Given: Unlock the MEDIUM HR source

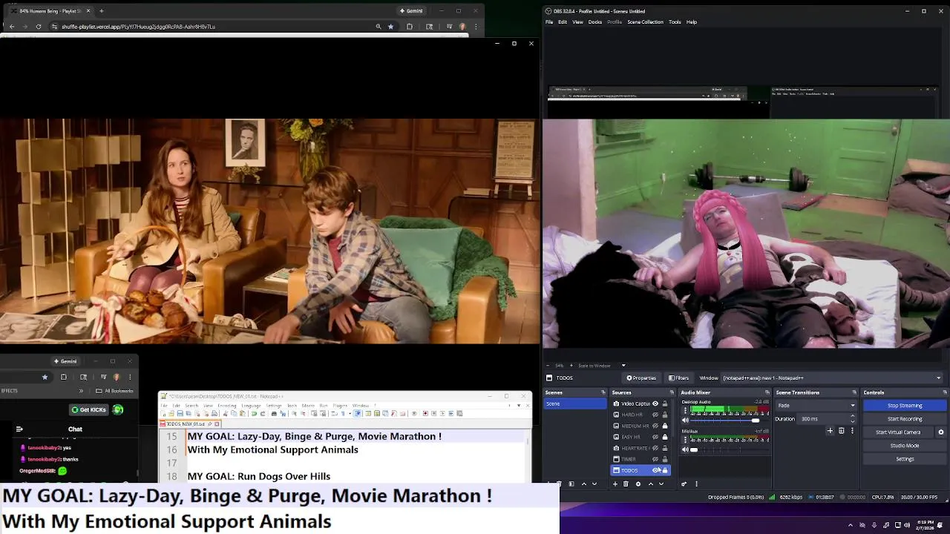Looking at the screenshot, I should coord(665,426).
